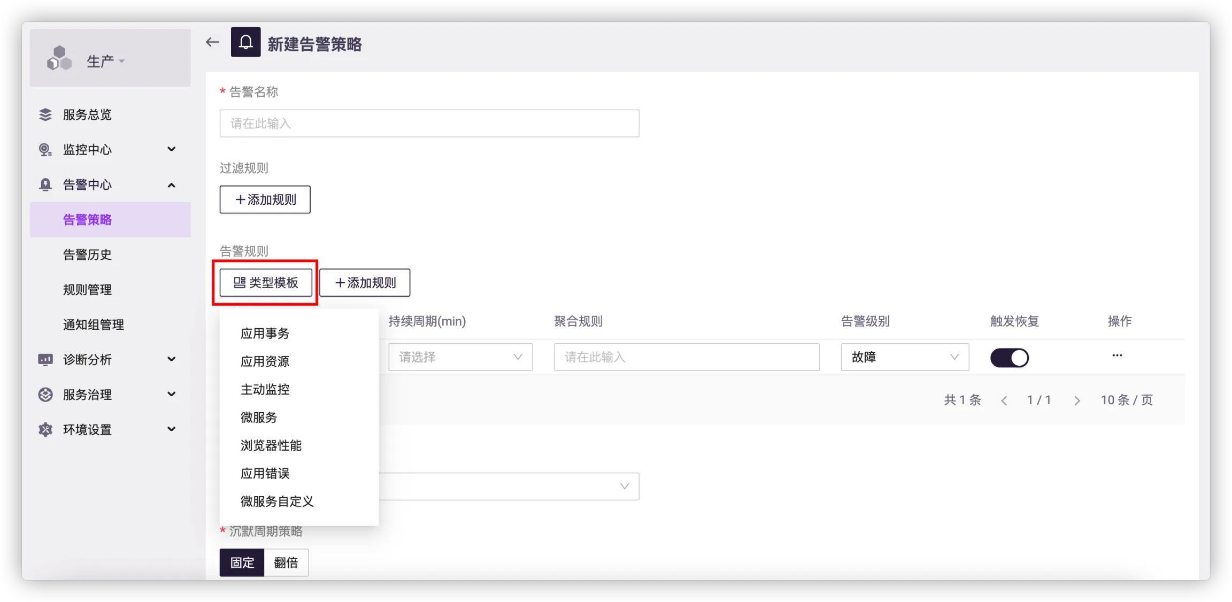Choose 应用事务 from template menu

(265, 334)
